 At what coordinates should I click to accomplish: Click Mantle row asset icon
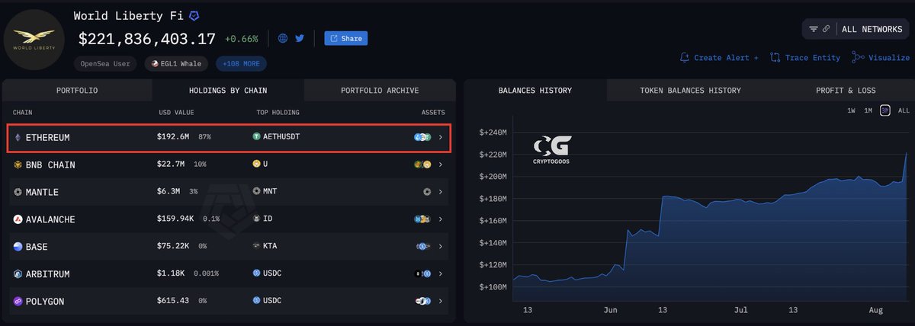[x=427, y=192]
